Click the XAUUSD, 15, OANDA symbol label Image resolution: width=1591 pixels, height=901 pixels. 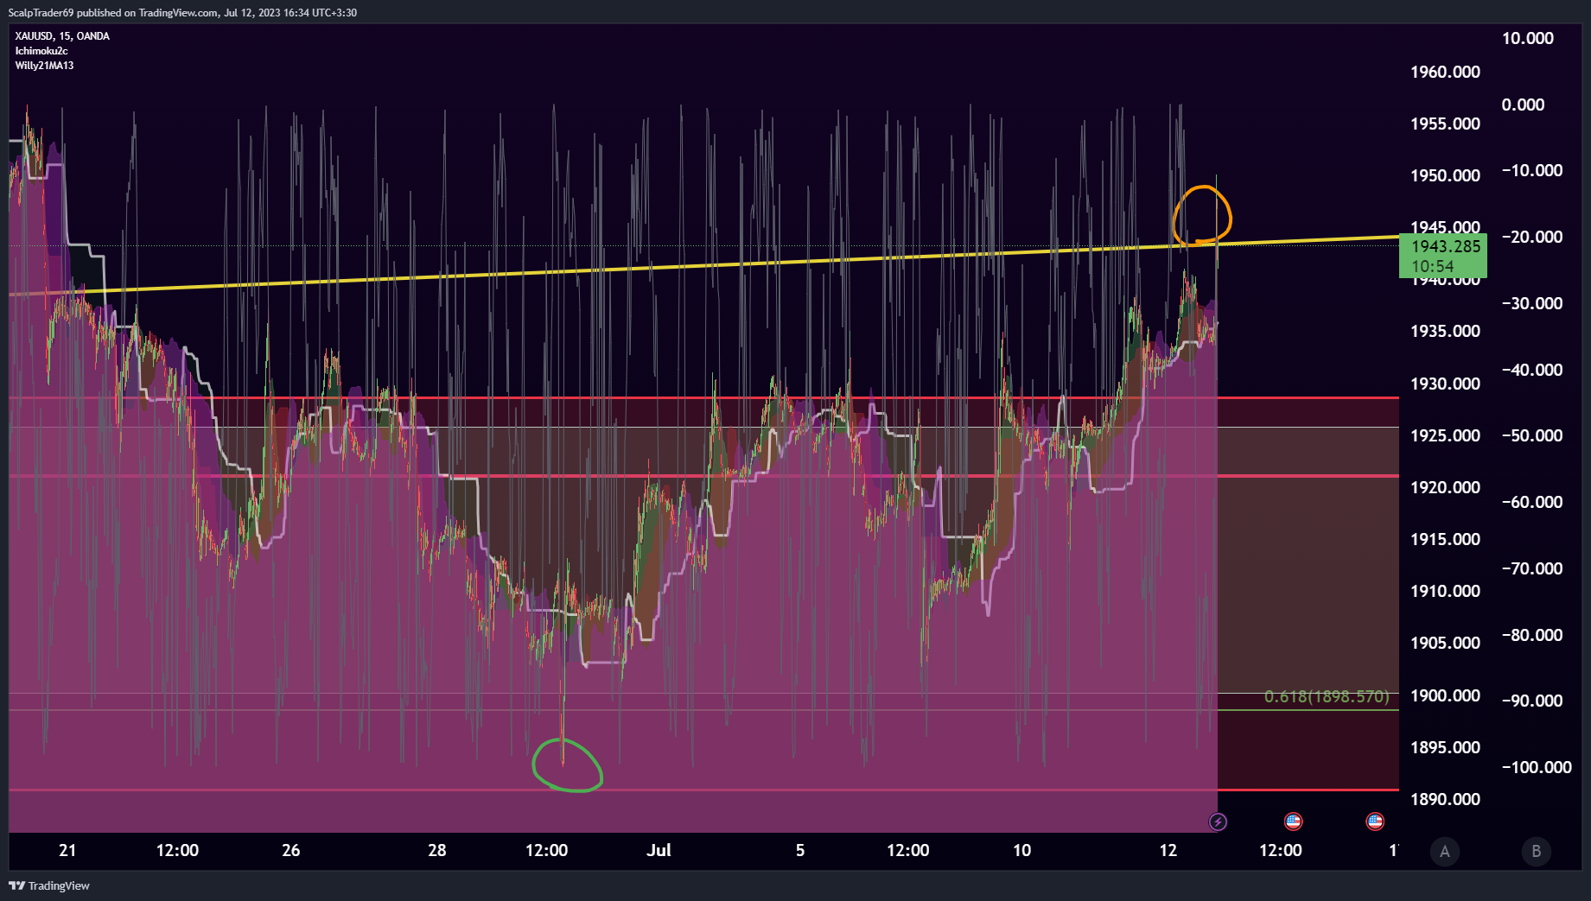[62, 36]
